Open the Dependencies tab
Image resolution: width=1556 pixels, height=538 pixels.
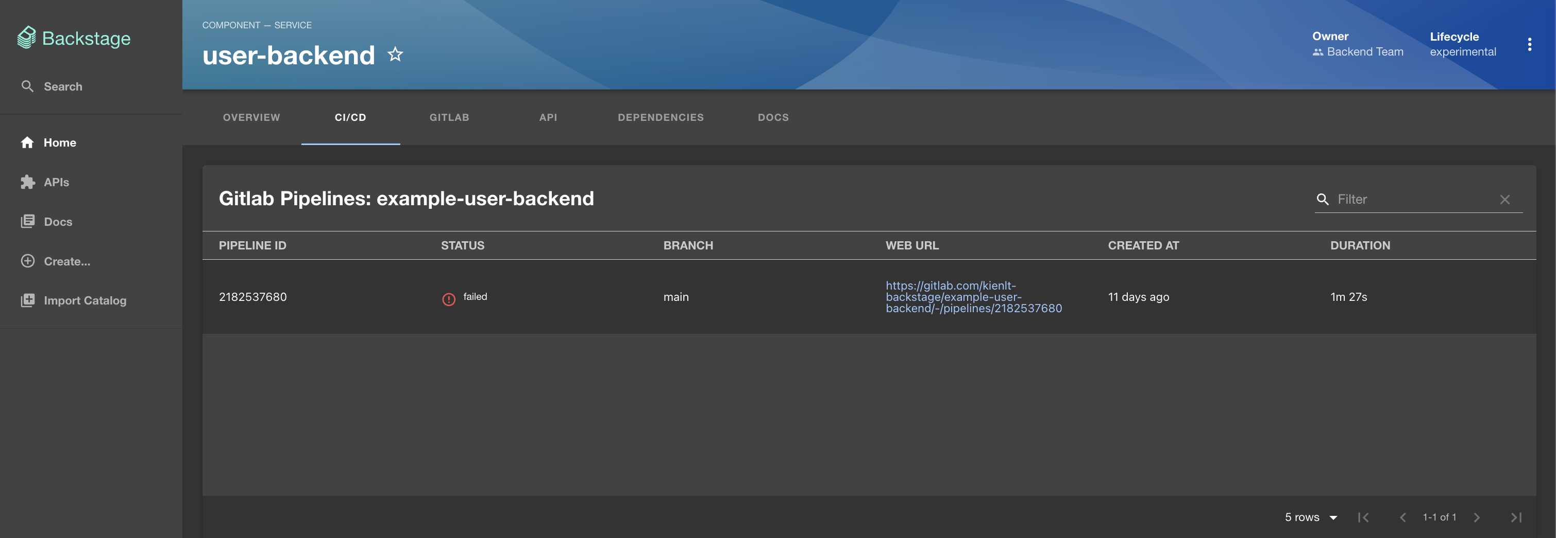point(660,118)
